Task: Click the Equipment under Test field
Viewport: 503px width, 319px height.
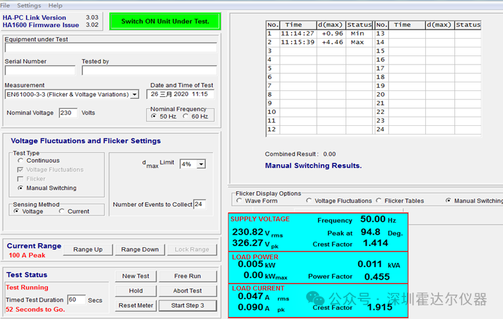Action: coord(110,48)
